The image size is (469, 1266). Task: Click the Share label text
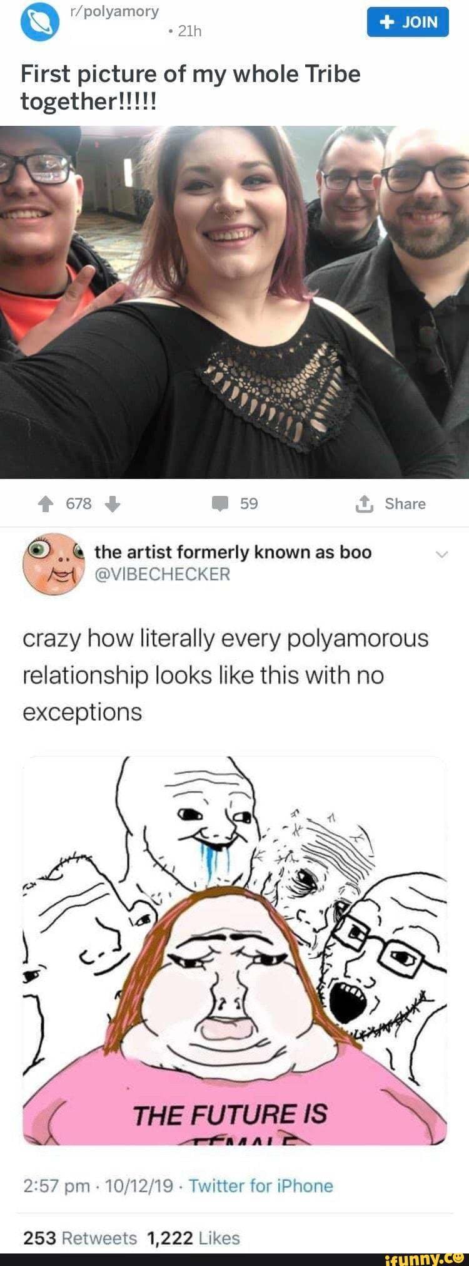coord(405,504)
